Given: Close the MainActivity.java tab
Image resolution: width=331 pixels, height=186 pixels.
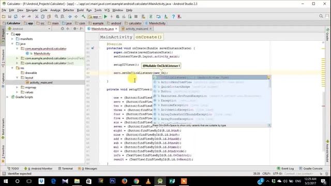Looking at the screenshot, I should (x=116, y=29).
